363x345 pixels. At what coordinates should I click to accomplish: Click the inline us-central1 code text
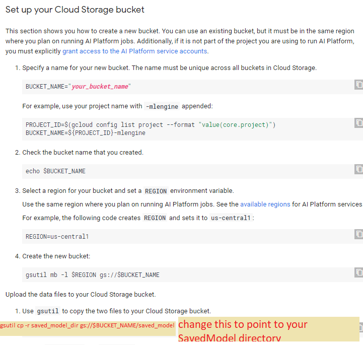point(231,218)
